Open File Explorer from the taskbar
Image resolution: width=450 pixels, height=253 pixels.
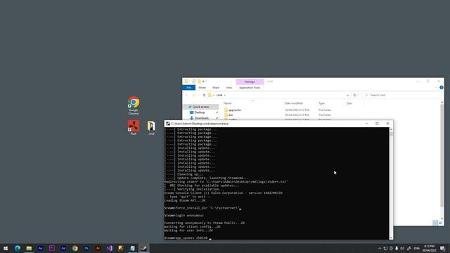pos(29,248)
